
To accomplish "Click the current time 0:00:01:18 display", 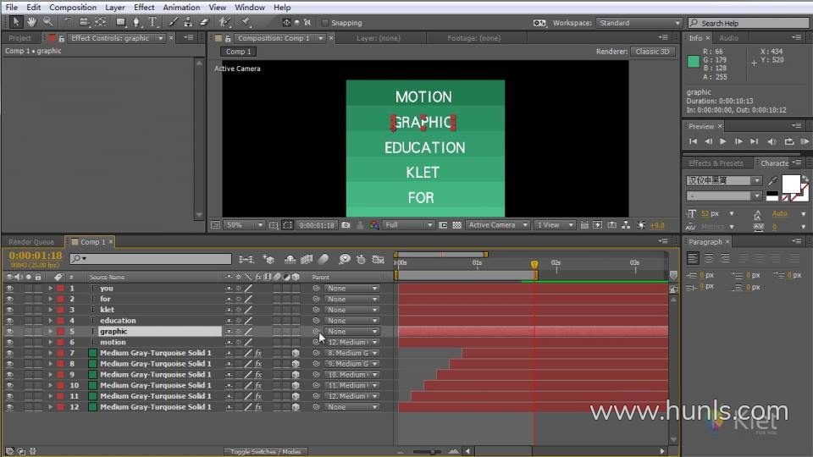I will tap(36, 256).
